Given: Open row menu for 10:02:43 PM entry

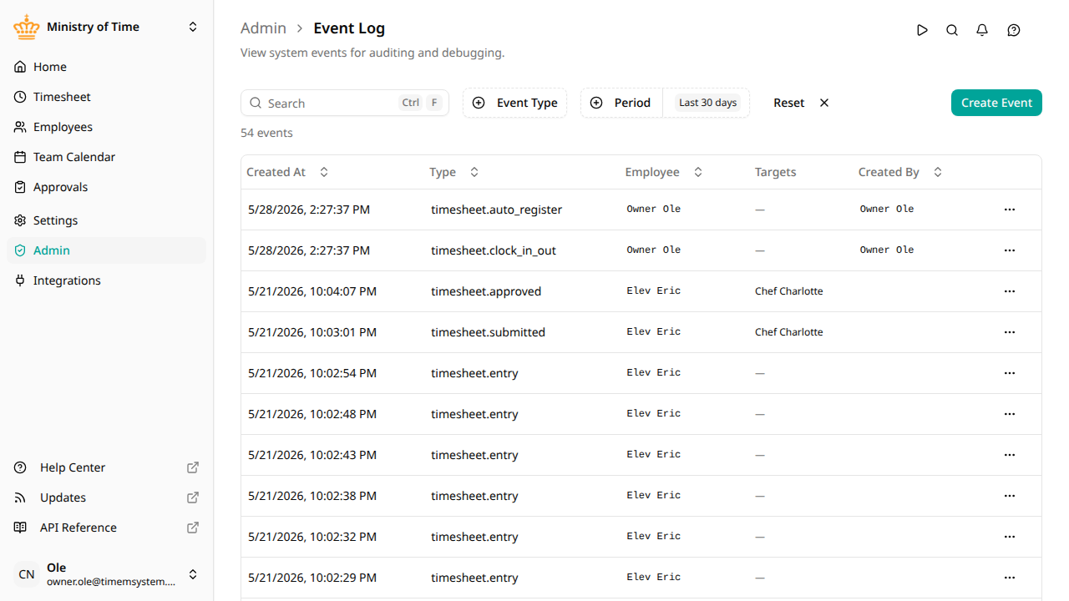Looking at the screenshot, I should [x=1010, y=455].
